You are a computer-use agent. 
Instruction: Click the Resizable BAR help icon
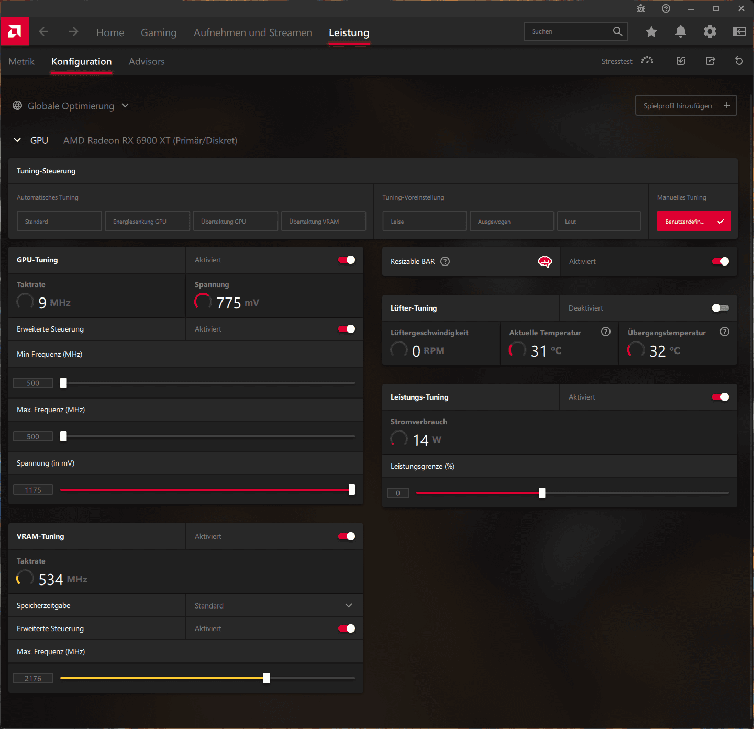445,261
